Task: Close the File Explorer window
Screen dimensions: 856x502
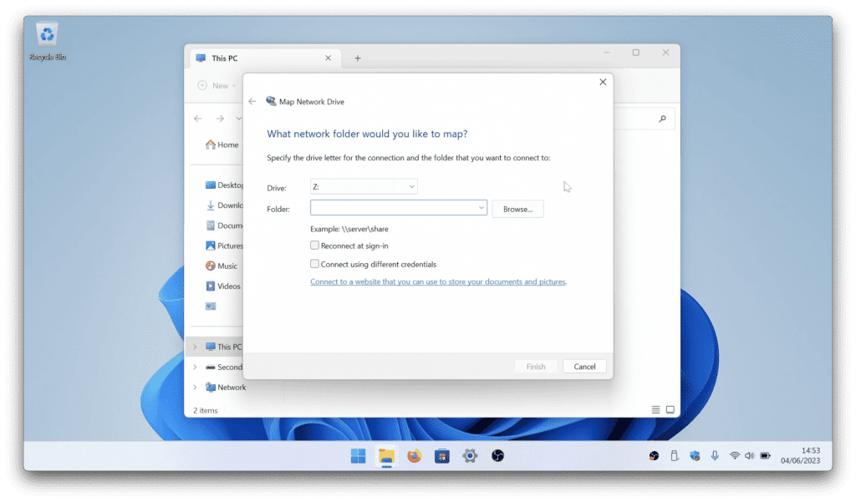Action: point(665,53)
